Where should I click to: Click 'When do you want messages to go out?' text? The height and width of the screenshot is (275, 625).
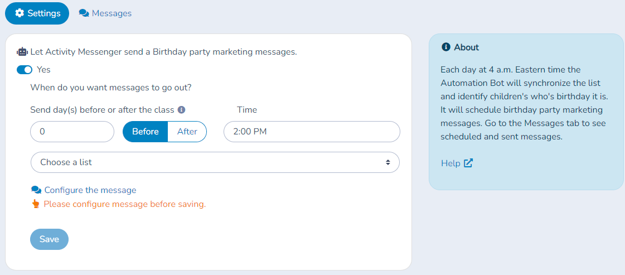[x=111, y=87]
